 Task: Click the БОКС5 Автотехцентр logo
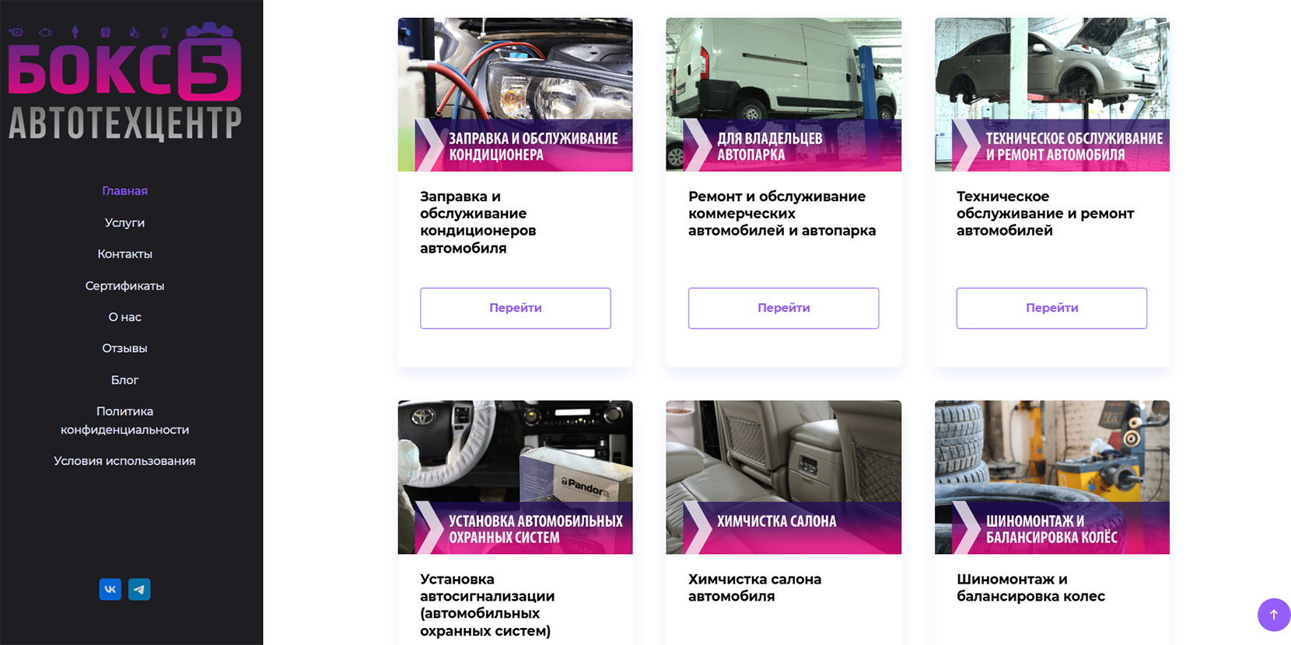point(124,82)
